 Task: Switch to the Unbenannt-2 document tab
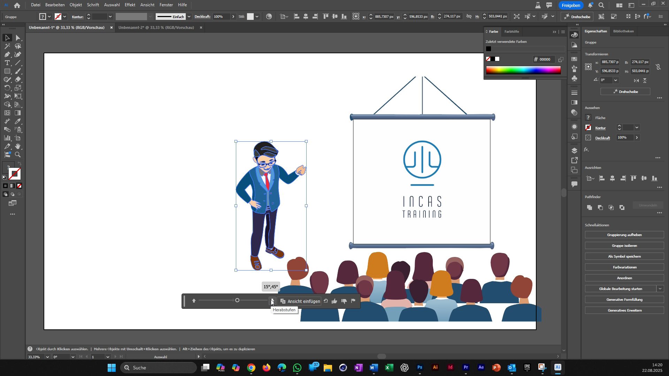156,28
